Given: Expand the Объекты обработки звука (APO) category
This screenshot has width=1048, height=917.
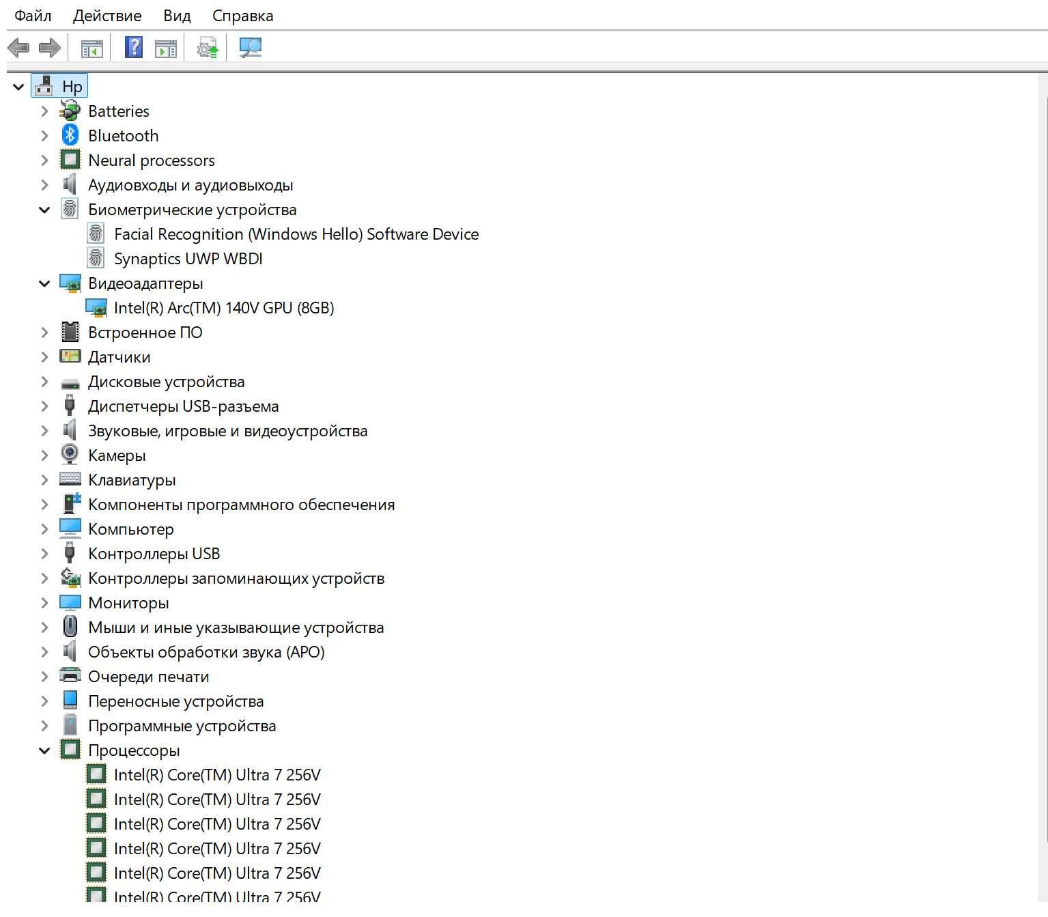Looking at the screenshot, I should [x=44, y=651].
